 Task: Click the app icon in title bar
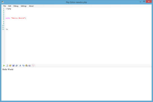click(x=3, y=2)
